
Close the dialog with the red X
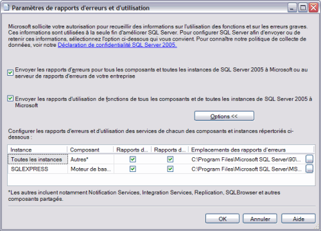(x=313, y=8)
